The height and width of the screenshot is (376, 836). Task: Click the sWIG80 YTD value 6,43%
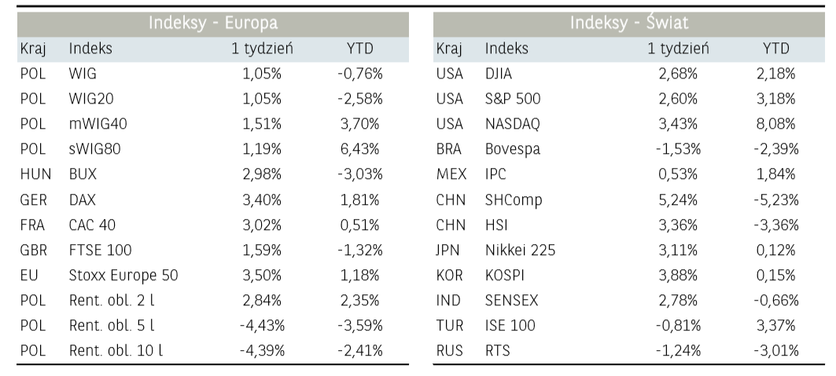tap(359, 149)
